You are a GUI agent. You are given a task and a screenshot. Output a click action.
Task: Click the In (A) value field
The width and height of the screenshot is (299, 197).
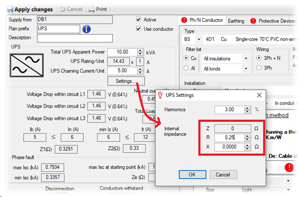pos(72,137)
